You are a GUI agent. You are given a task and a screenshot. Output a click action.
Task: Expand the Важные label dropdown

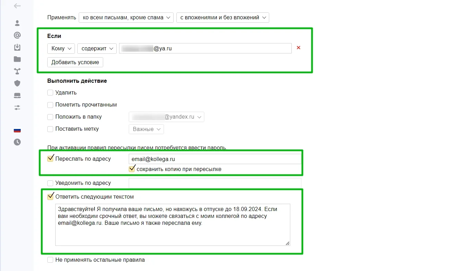146,129
